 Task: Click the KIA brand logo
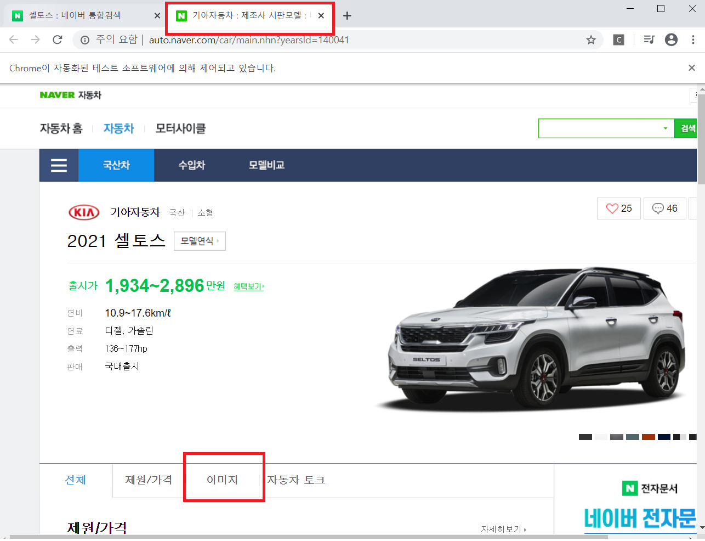click(84, 212)
